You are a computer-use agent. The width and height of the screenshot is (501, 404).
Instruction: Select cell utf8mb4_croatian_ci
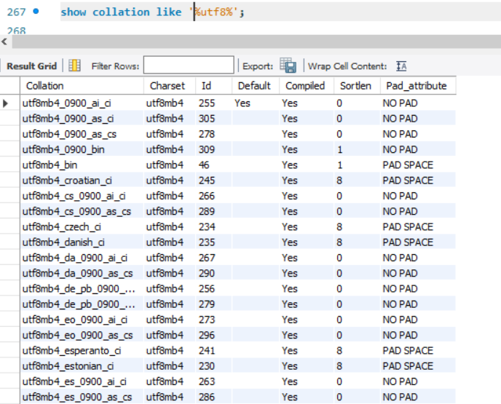[x=82, y=181]
